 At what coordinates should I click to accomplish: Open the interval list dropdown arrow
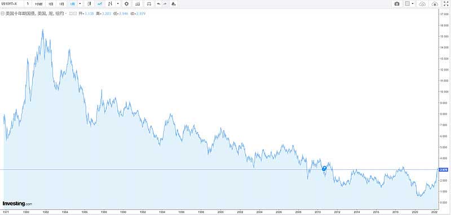click(x=80, y=4)
